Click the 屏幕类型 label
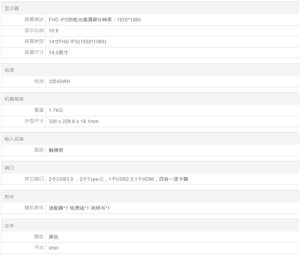Viewport: 303px width, 258px height. (x=34, y=41)
